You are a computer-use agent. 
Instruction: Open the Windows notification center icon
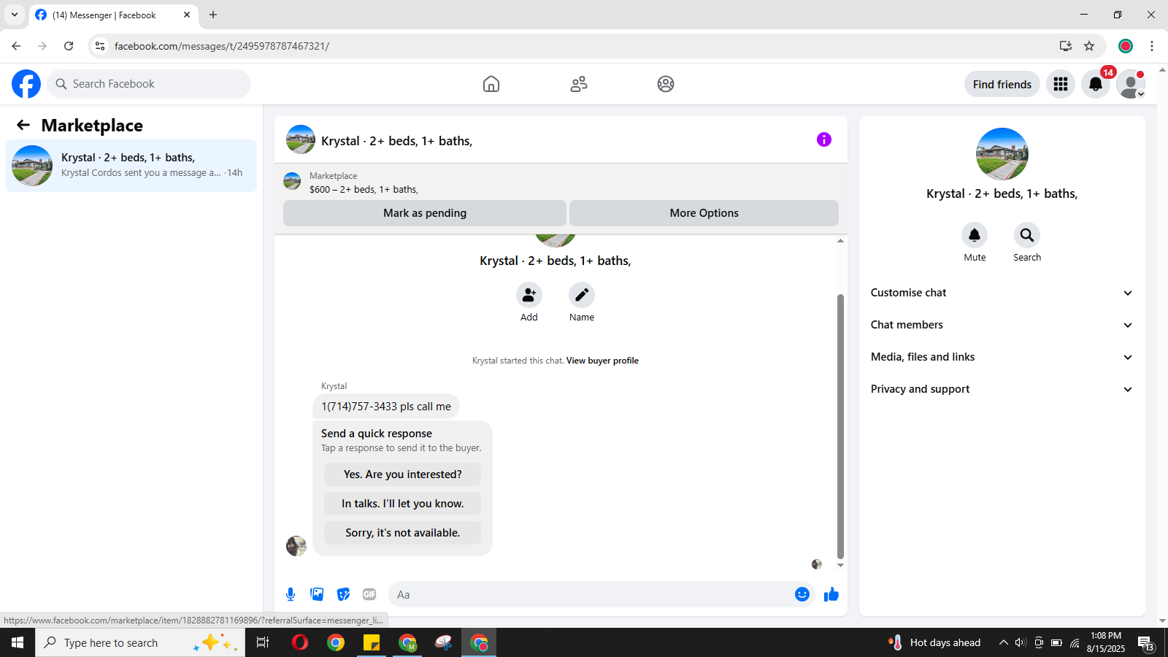click(x=1147, y=643)
